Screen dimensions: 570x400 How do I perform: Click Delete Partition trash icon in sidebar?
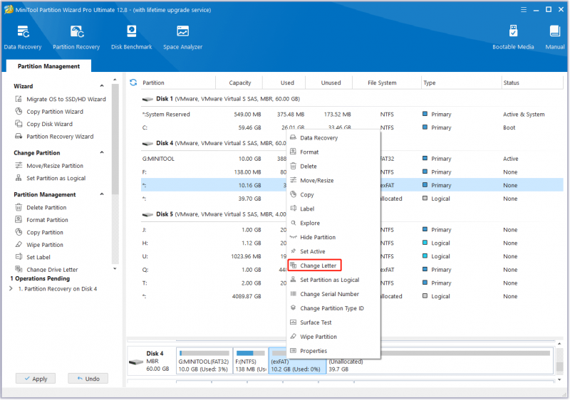[x=19, y=208]
